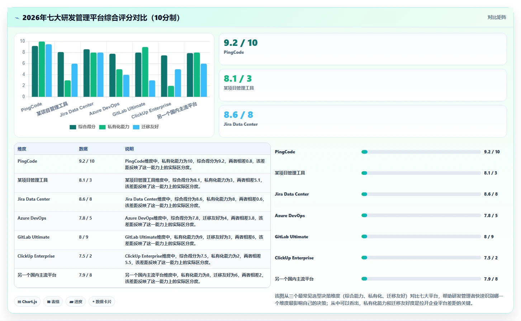521x321 pixels.
Task: Open the 9.2 / 10 PingCode score card
Action: [x=363, y=49]
